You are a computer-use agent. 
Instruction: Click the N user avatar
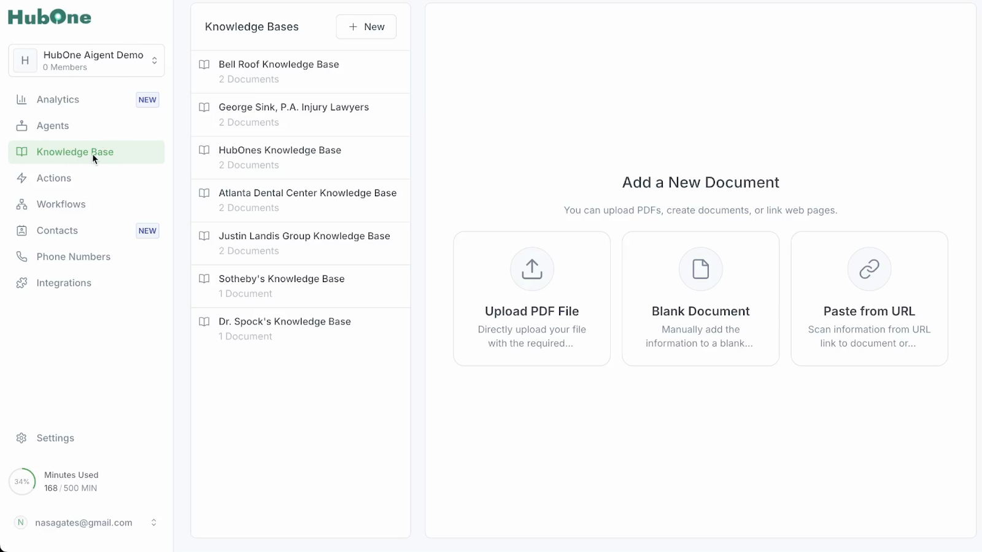pyautogui.click(x=21, y=523)
